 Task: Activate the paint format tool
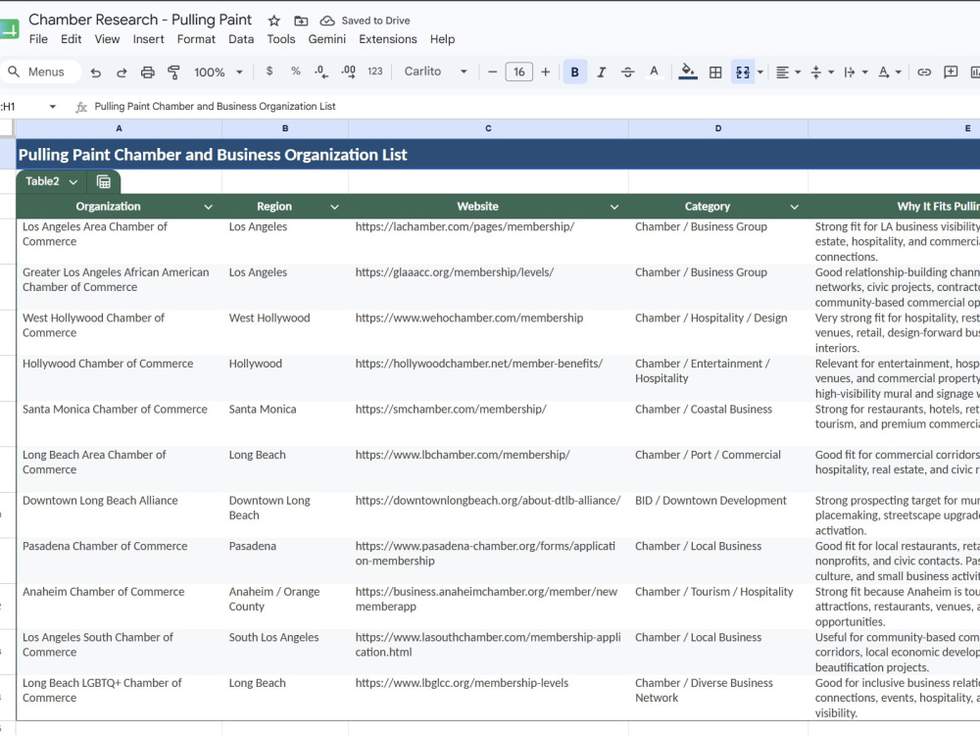pyautogui.click(x=173, y=73)
